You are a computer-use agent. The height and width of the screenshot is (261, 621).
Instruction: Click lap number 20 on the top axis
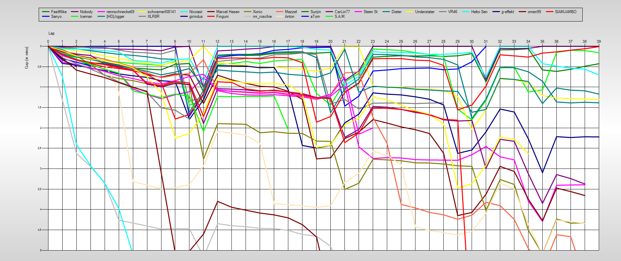330,41
